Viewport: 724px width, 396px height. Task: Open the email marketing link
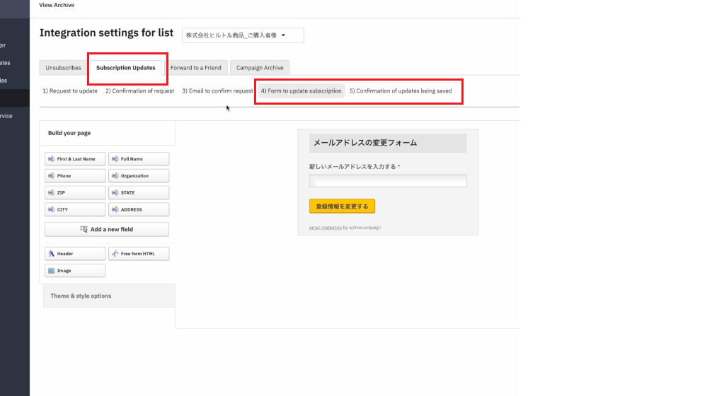325,228
